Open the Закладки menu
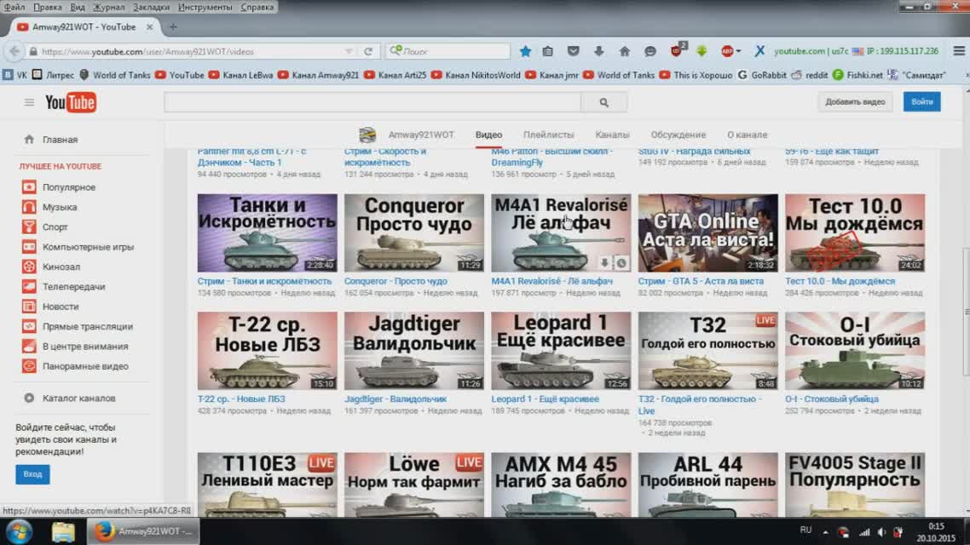 tap(151, 8)
